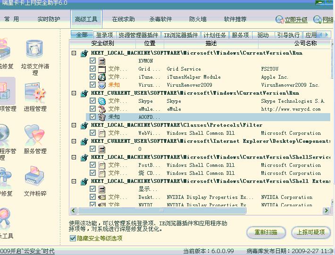This screenshot has height=255, width=335.
Task: Click the PostB... row file icon
Action: tap(102, 165)
